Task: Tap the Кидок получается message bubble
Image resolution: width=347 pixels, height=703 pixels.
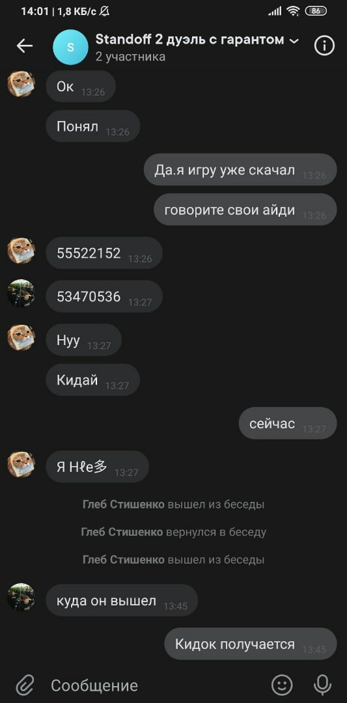Action: coord(250,644)
